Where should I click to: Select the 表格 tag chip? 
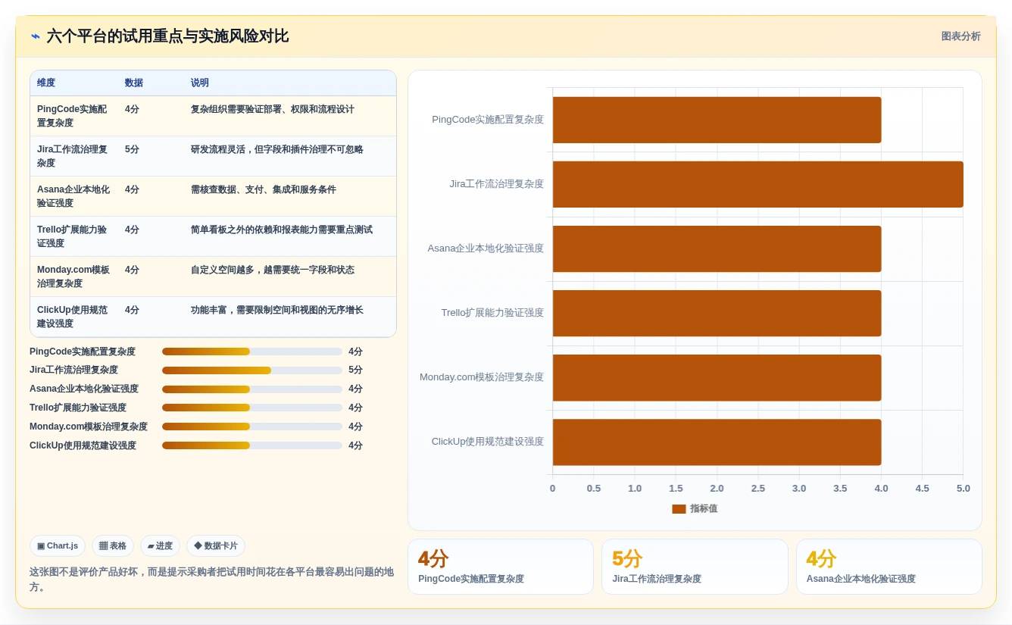(x=113, y=545)
